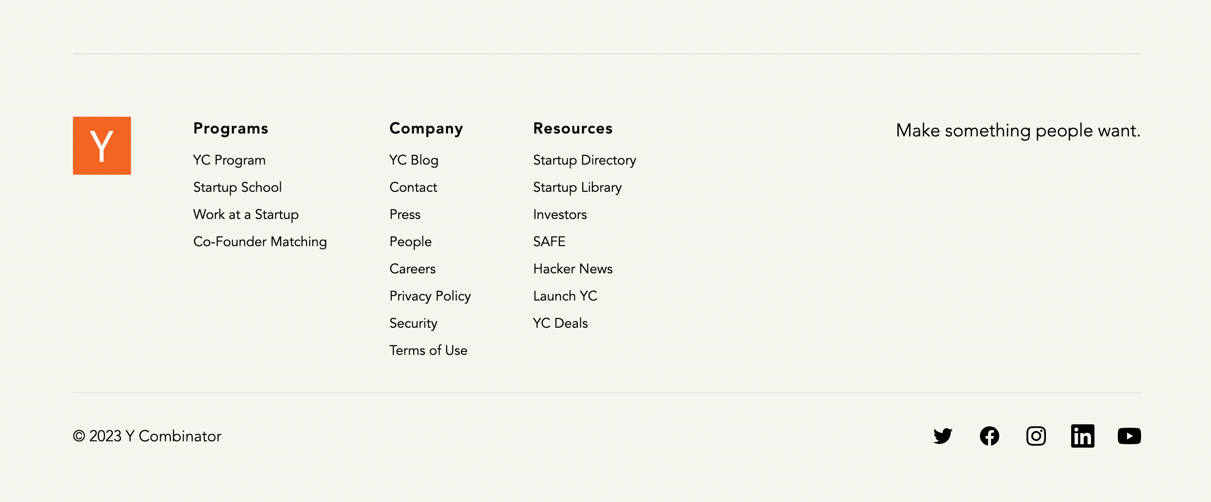Open the LinkedIn social icon
1211x502 pixels.
click(1082, 436)
